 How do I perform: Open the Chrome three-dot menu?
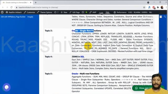pos(166,7)
